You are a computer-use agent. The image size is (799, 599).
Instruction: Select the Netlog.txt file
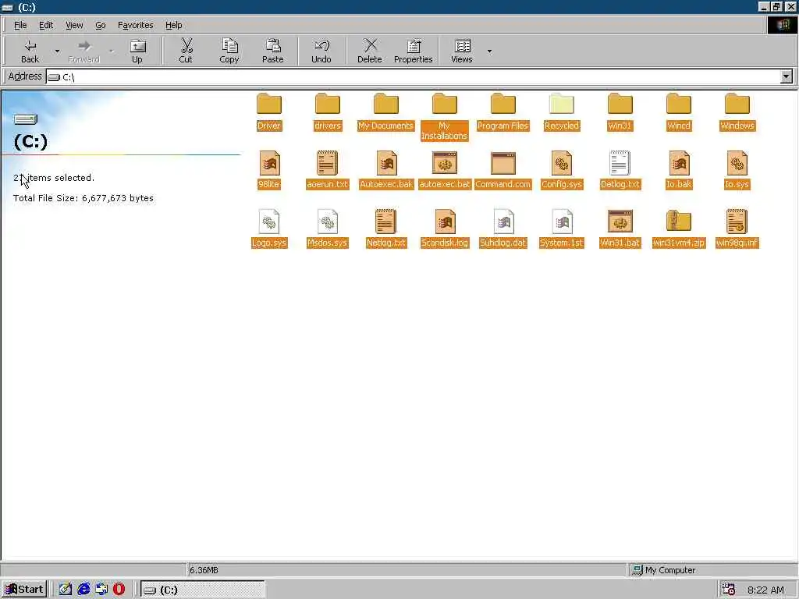pyautogui.click(x=385, y=229)
